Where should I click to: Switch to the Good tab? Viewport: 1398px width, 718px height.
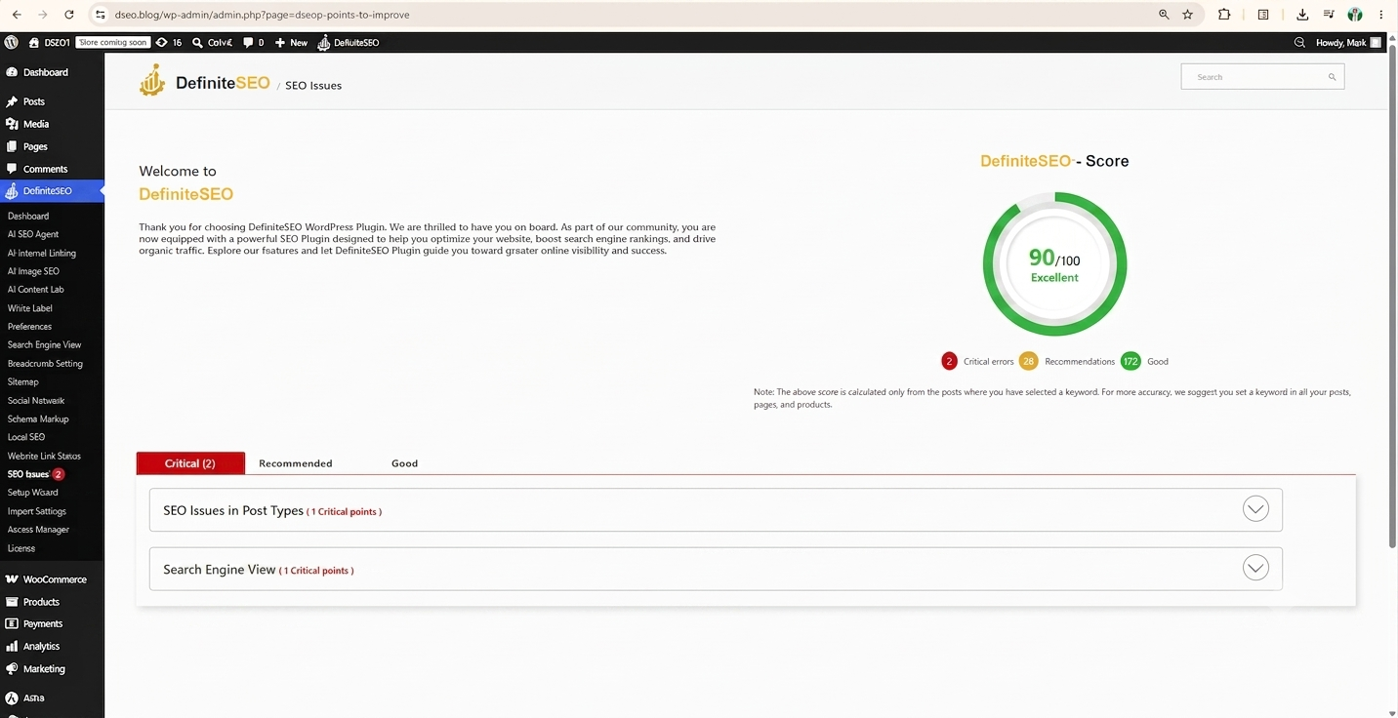click(x=404, y=463)
